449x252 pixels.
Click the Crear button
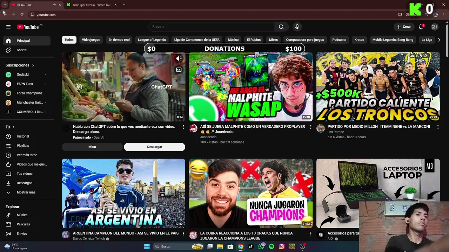[404, 27]
